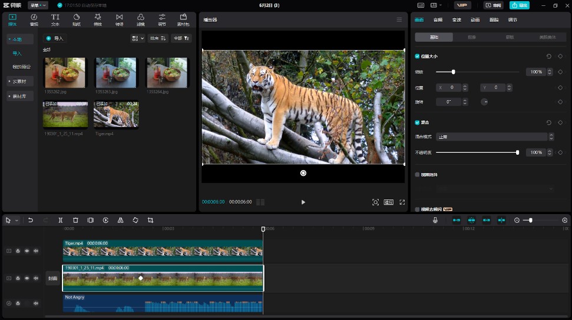The image size is (572, 320).
Task: Hide the Tiger.mp4 track with eye icon
Action: point(27,251)
